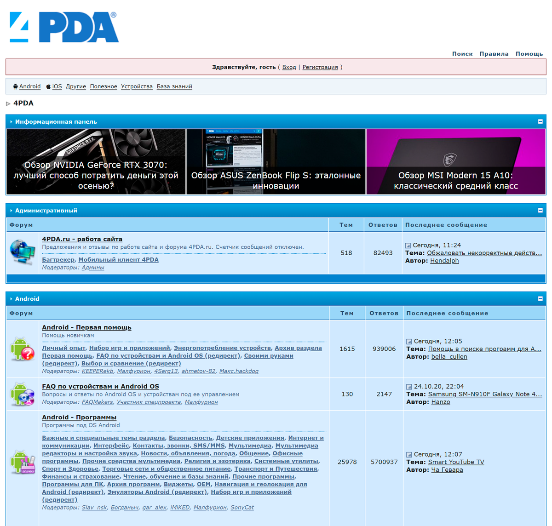
Task: Collapse the Административный section
Action: 540,211
